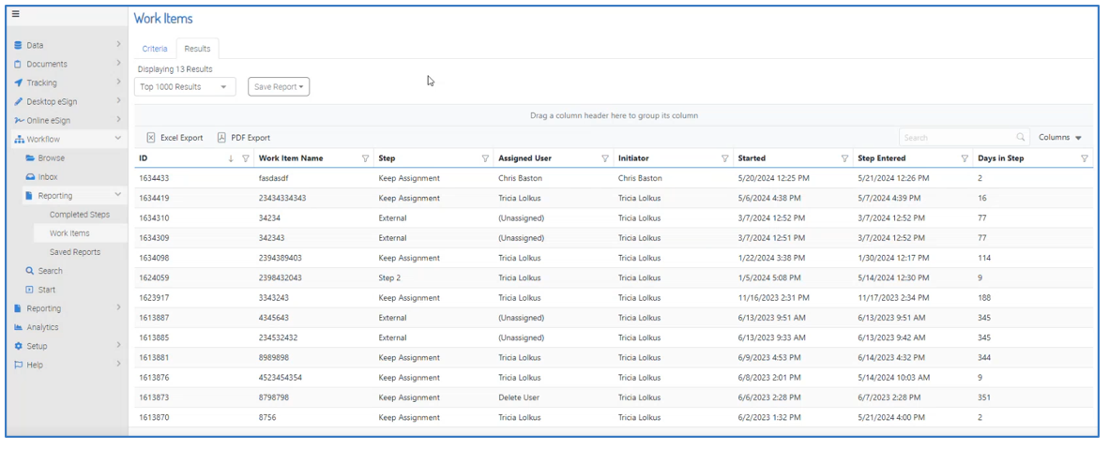Click the PDF Export button

(x=243, y=138)
